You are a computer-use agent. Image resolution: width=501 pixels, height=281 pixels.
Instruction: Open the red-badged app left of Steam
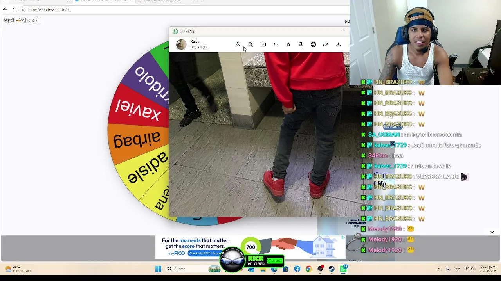tap(320, 269)
